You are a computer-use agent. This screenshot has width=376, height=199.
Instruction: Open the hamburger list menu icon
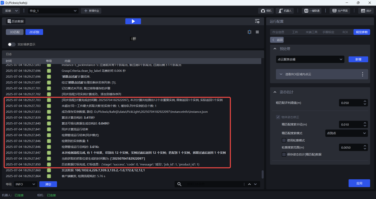(257, 32)
